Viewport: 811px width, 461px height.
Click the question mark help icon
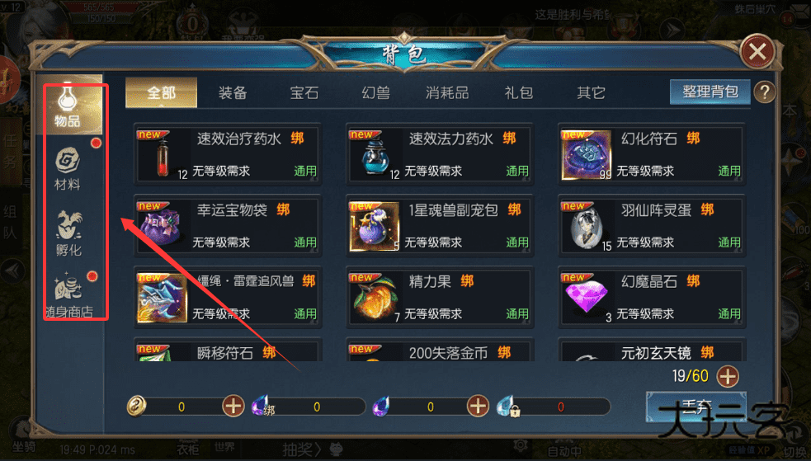[765, 92]
